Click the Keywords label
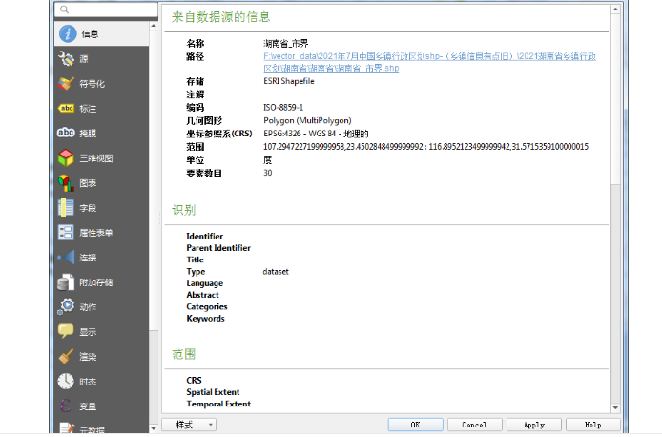The width and height of the screenshot is (662, 437). [205, 319]
